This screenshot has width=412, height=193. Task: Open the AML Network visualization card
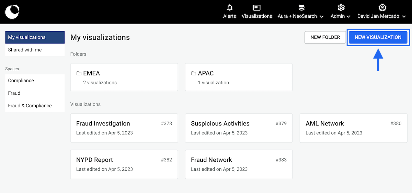point(353,128)
